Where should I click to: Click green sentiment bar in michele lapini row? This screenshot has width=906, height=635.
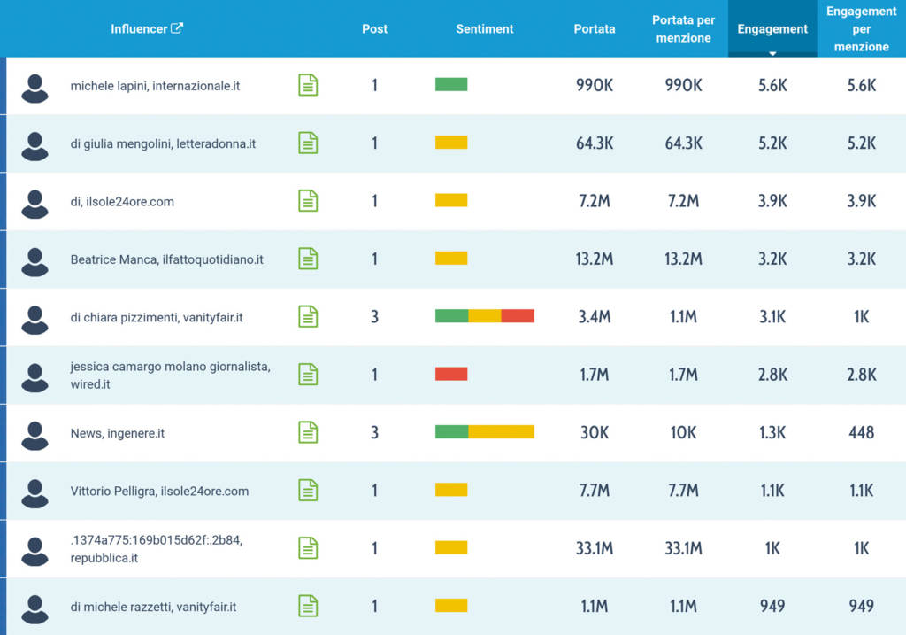coord(451,84)
